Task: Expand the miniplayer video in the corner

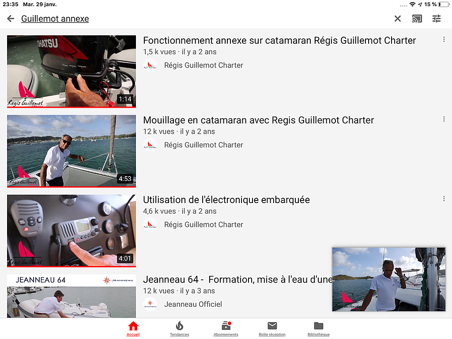Action: 389,279
